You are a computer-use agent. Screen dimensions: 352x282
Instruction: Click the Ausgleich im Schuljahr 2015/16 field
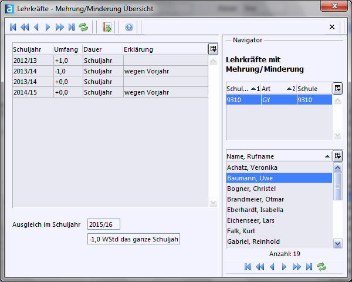pos(104,224)
